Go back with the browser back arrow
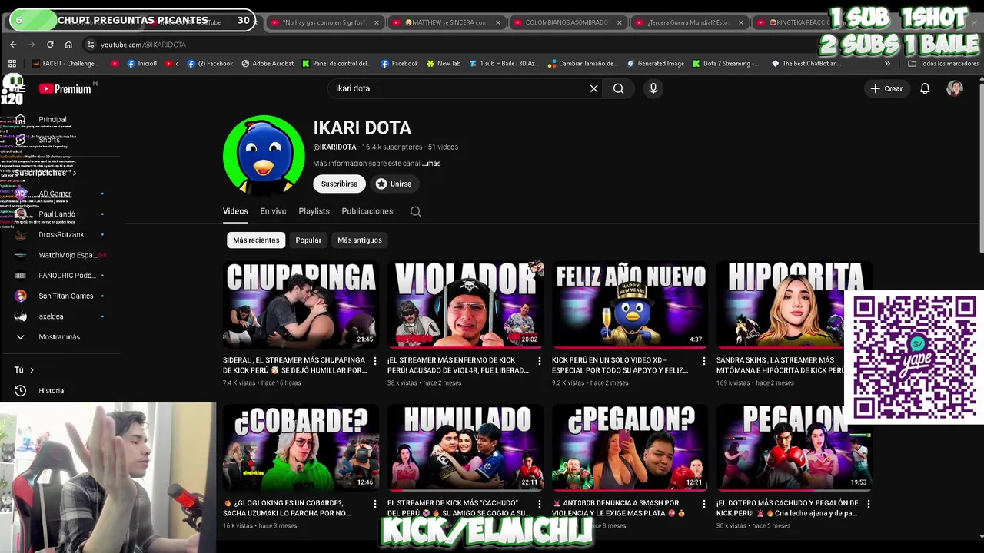984x553 pixels. (13, 45)
